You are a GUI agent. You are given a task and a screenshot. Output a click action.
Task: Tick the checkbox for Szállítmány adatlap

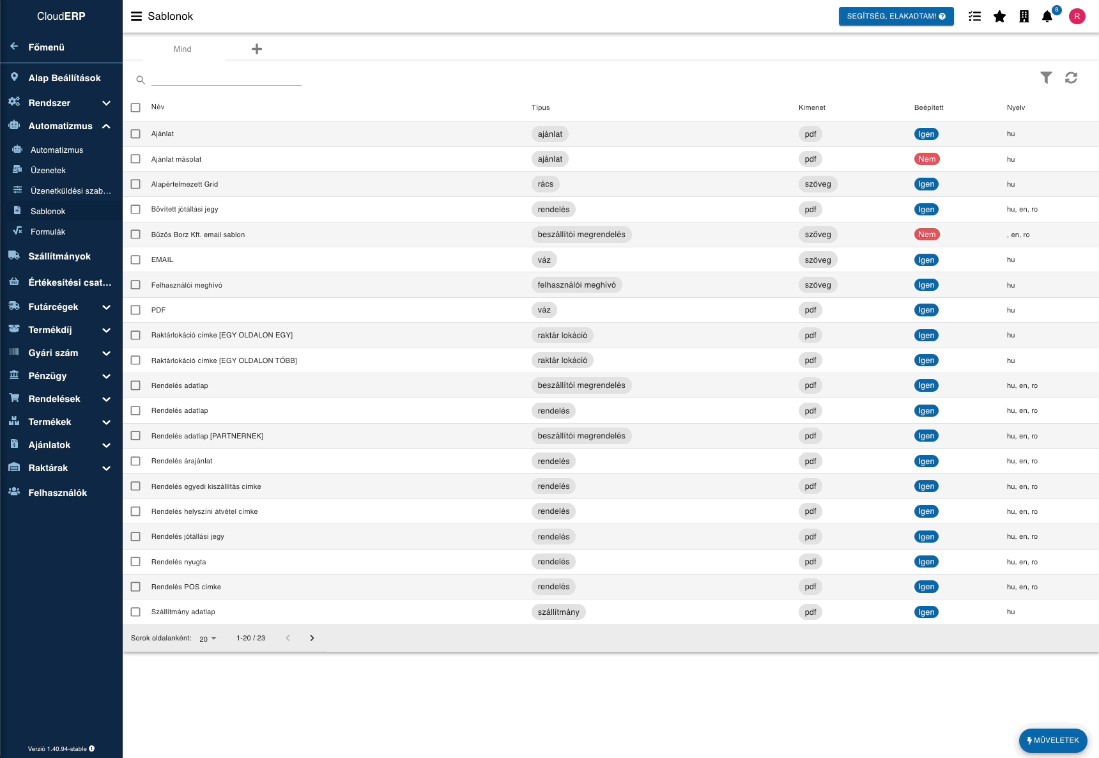[135, 612]
